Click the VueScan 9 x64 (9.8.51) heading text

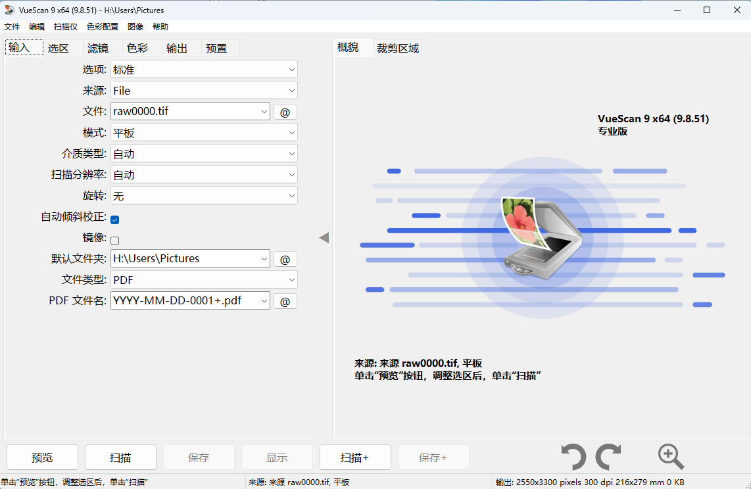tap(653, 119)
